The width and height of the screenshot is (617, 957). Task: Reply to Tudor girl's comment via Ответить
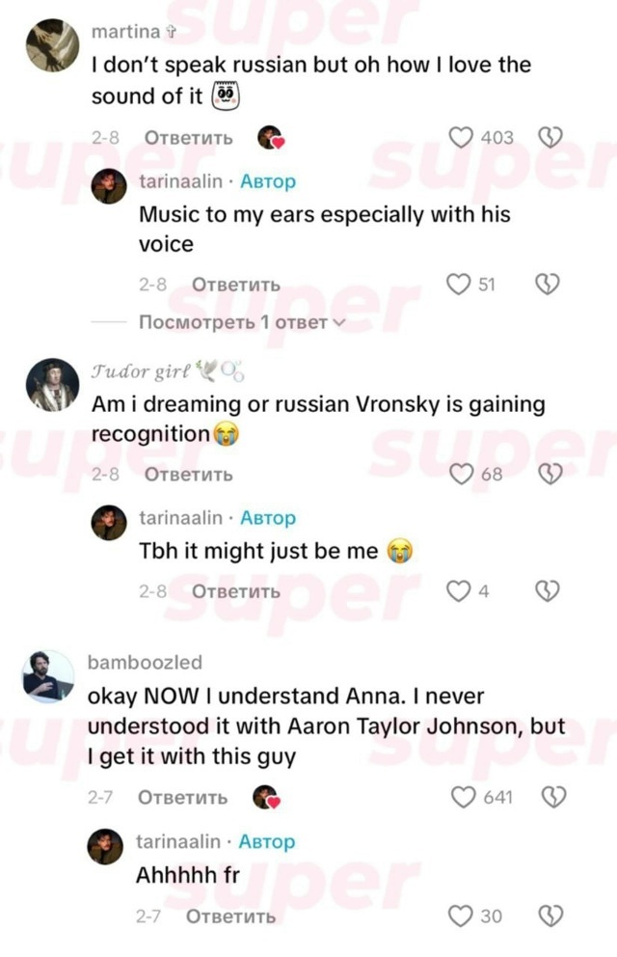coord(188,475)
